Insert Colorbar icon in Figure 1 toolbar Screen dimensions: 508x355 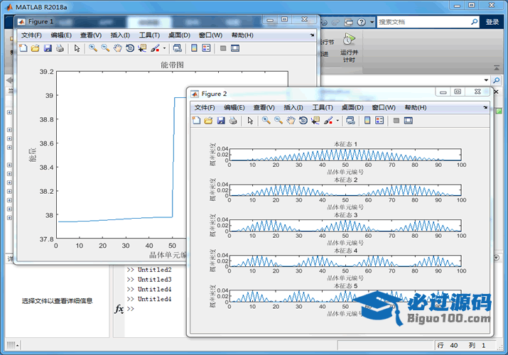pos(194,48)
